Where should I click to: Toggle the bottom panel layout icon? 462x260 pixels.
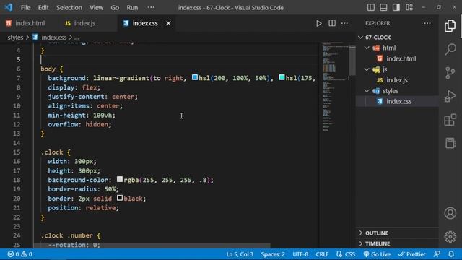[383, 7]
